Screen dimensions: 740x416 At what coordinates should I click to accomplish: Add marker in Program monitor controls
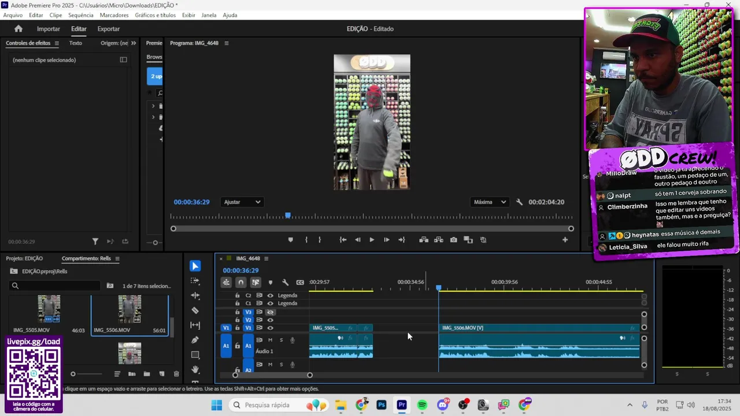coord(290,240)
